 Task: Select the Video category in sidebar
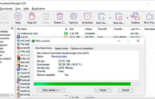(x=2, y=48)
